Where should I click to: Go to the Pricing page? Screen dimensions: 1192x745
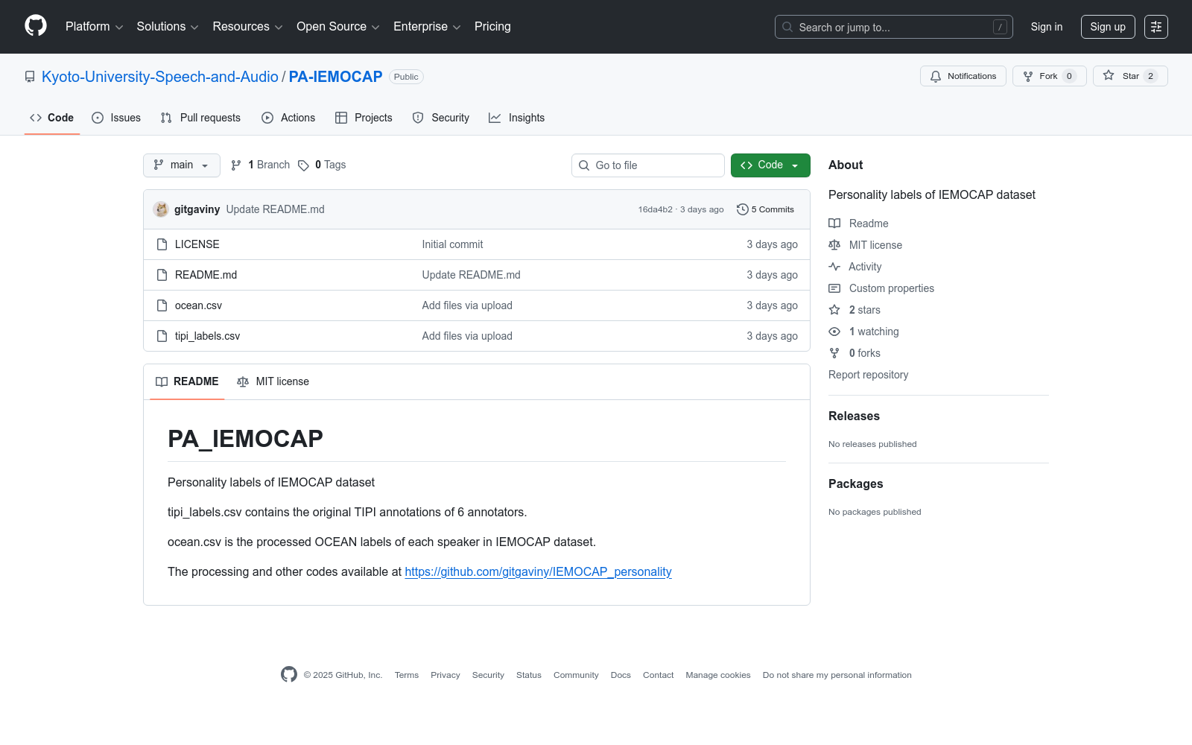point(492,27)
